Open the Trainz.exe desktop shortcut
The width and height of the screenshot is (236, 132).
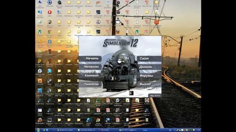point(49,111)
